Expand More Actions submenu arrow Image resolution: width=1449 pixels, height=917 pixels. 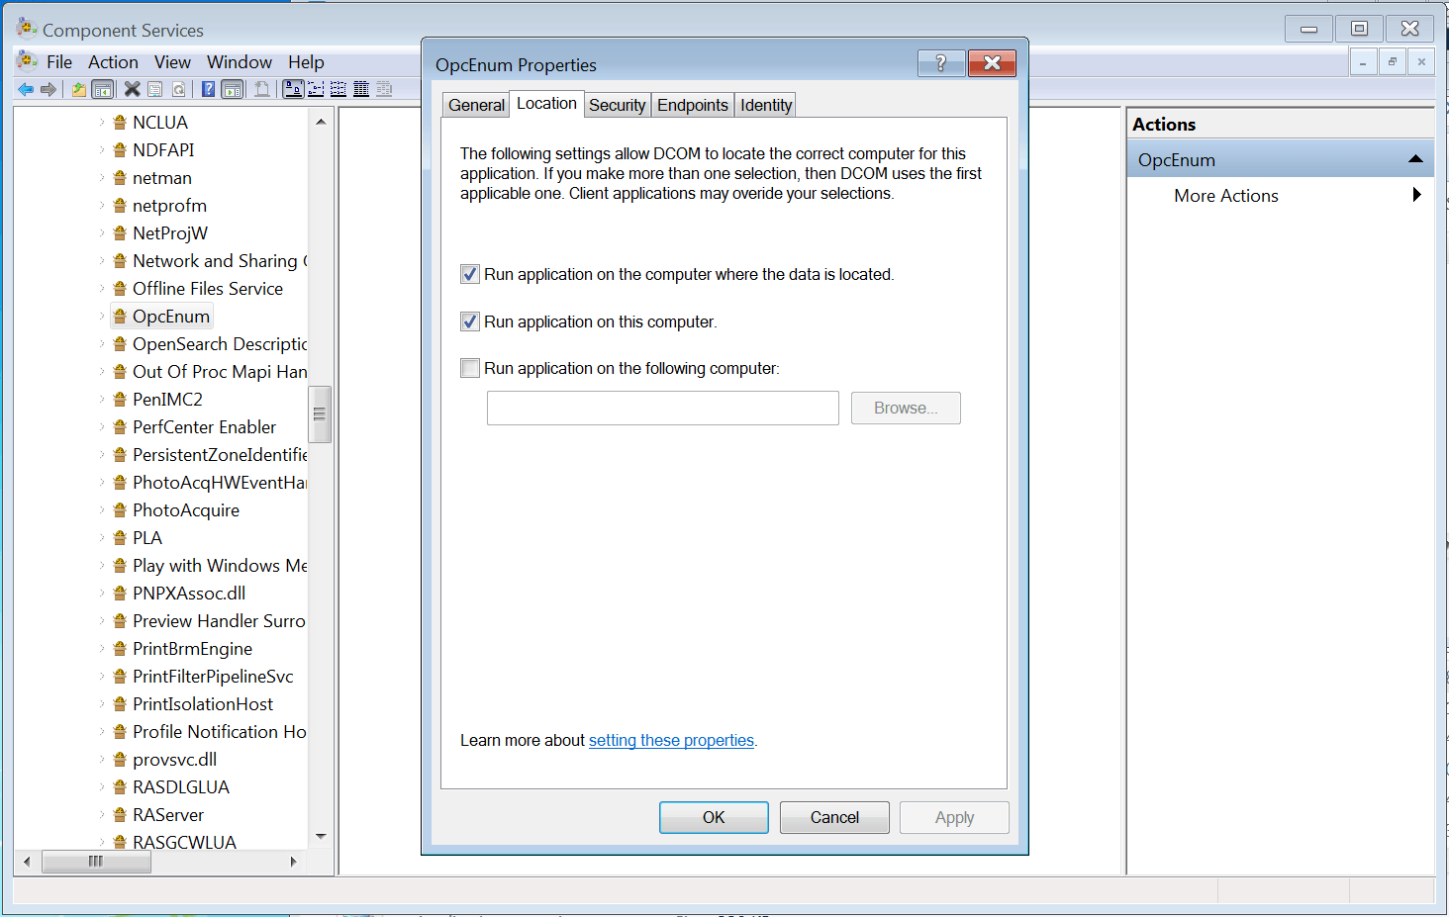point(1416,195)
